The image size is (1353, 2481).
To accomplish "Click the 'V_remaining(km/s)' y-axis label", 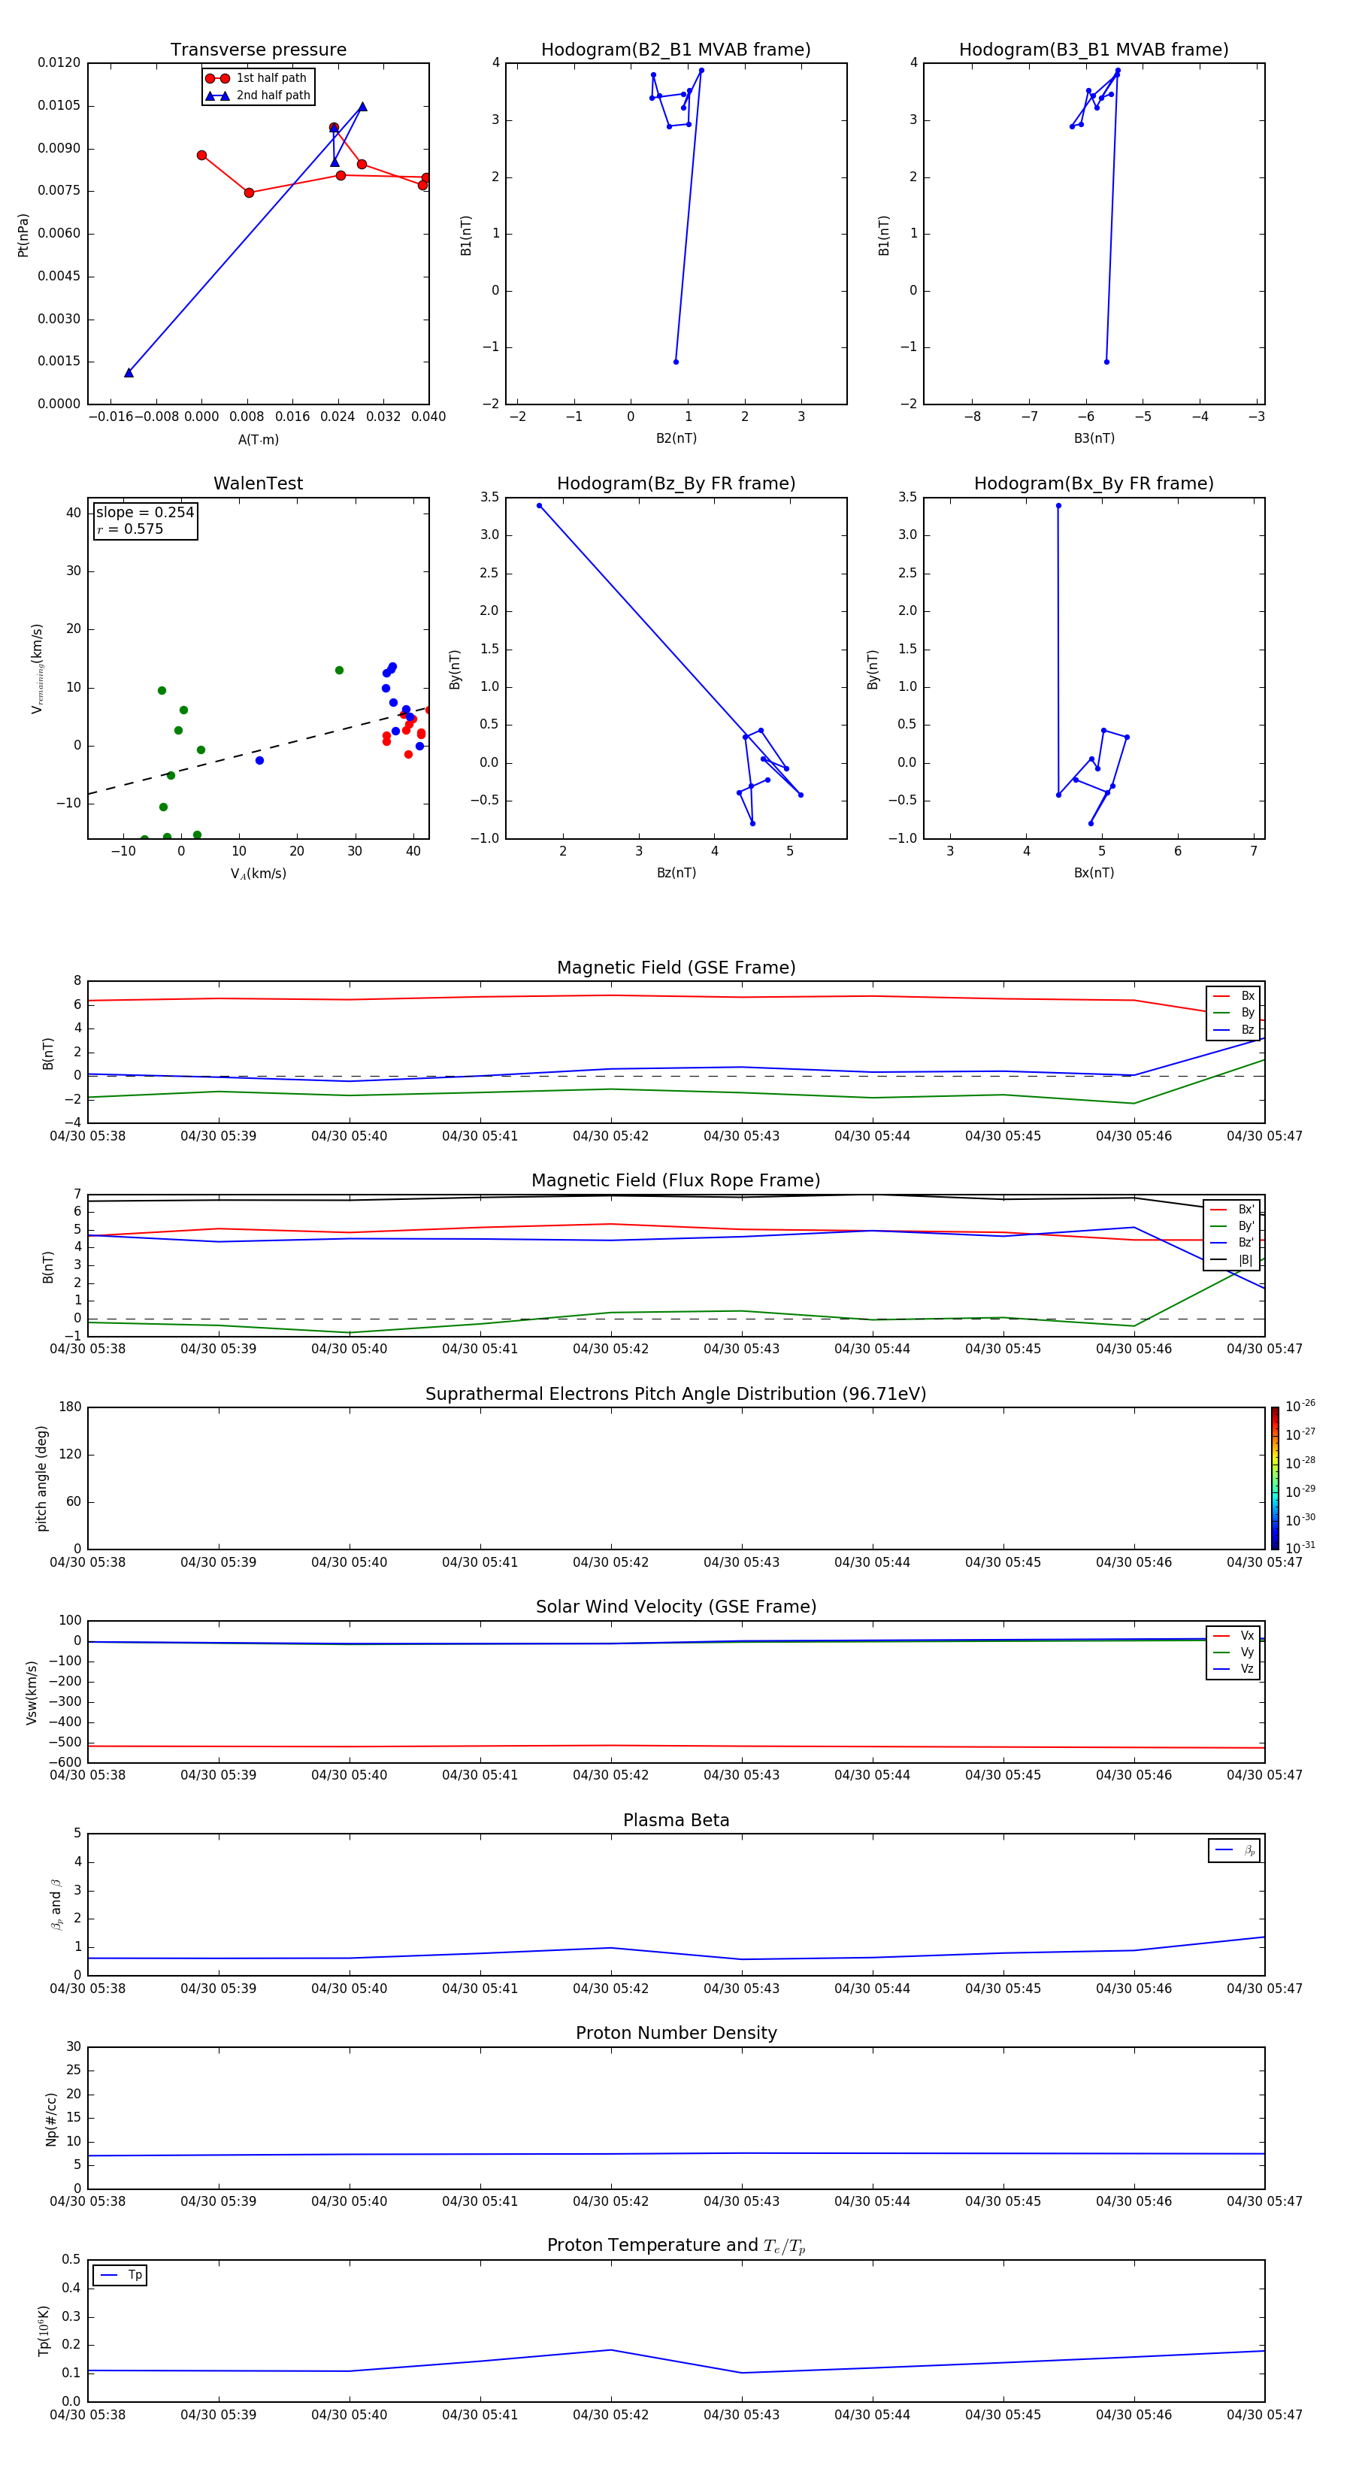I will [38, 668].
